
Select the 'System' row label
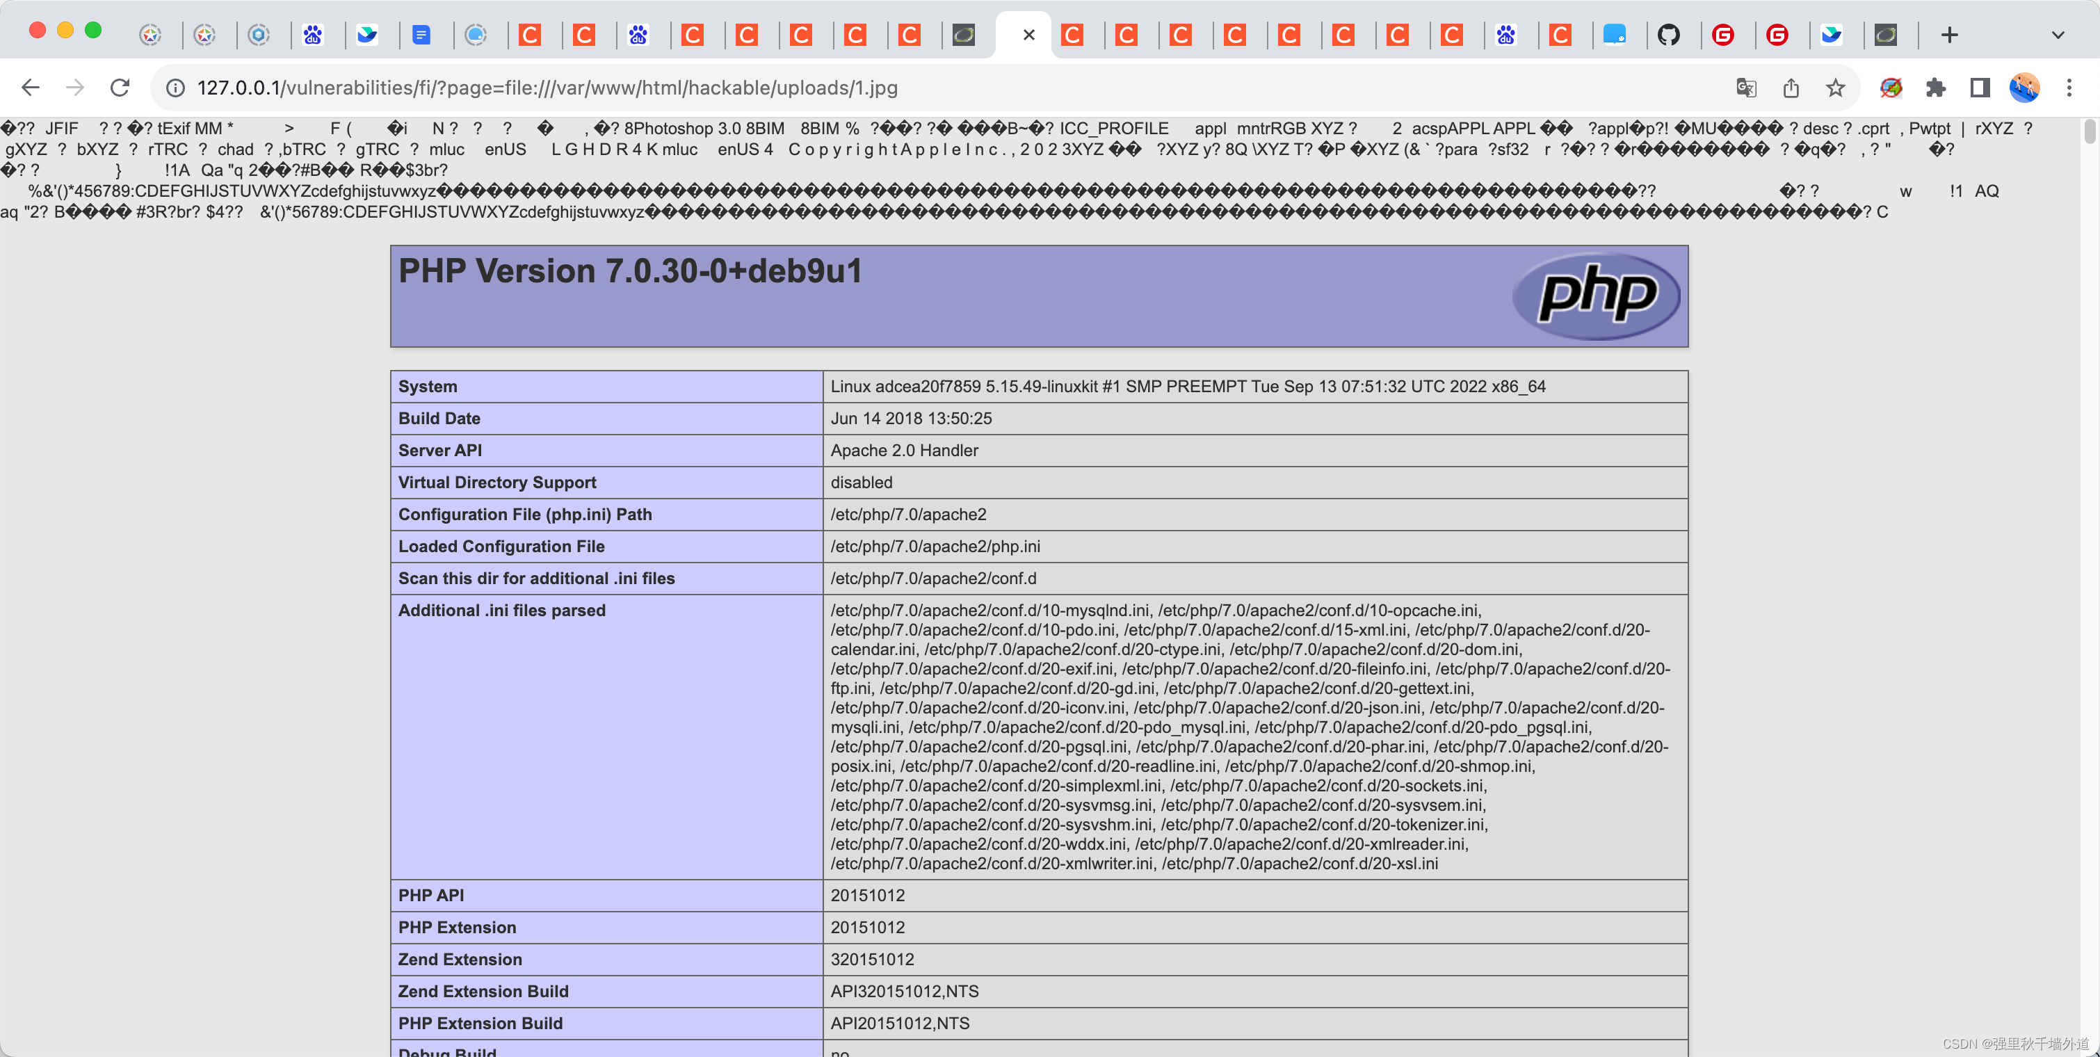[x=428, y=386]
